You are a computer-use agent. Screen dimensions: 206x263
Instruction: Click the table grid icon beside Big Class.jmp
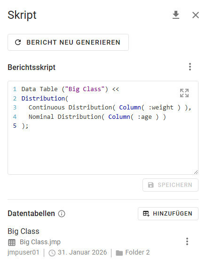12,242
